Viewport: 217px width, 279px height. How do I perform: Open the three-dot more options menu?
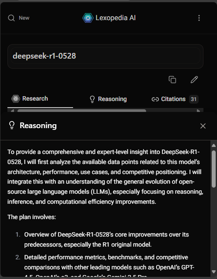pos(199,18)
